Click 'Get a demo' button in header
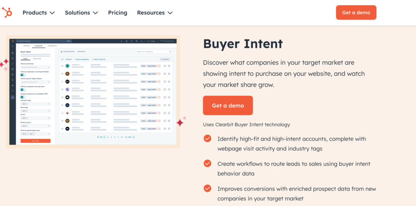Screen dimensions: 416x206 [x=356, y=13]
